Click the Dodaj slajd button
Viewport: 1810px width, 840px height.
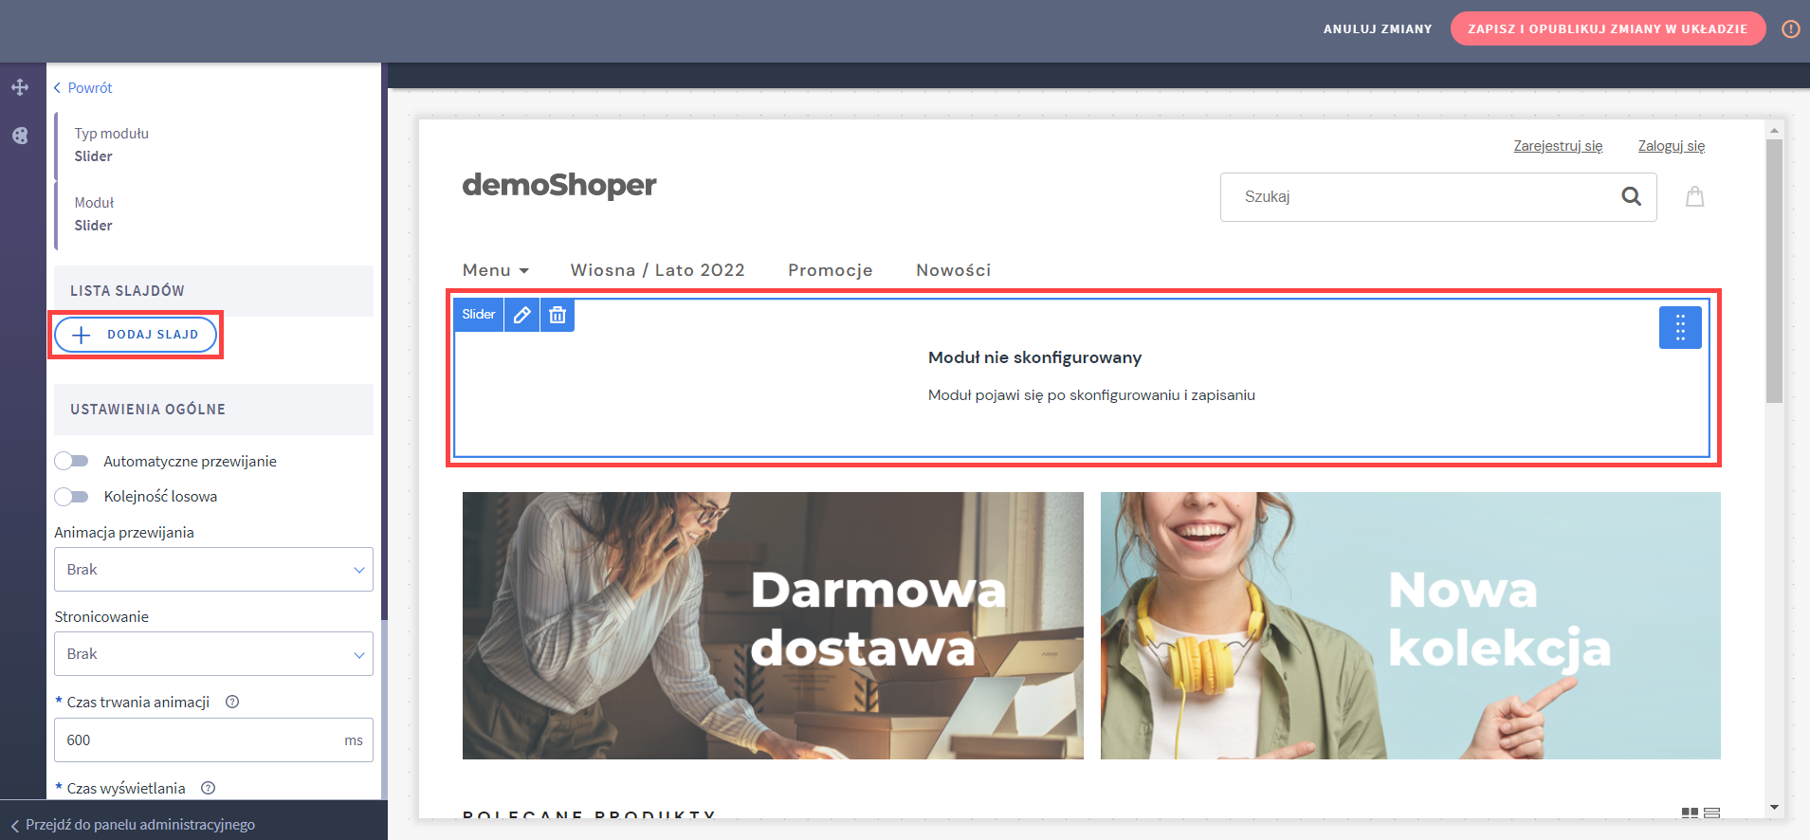tap(136, 335)
